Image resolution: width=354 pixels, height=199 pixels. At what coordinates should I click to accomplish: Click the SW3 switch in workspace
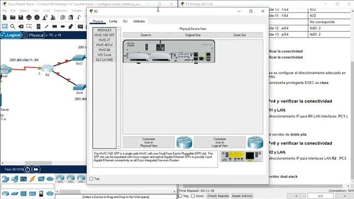tap(79, 58)
